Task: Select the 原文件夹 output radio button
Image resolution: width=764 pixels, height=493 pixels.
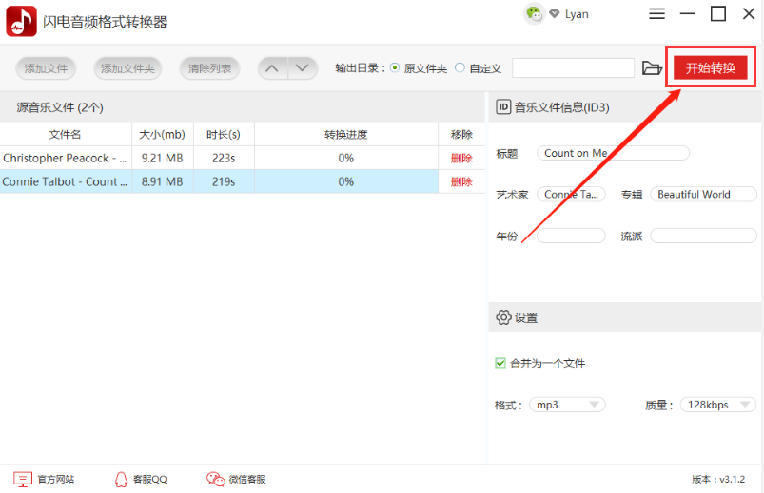Action: pyautogui.click(x=395, y=68)
